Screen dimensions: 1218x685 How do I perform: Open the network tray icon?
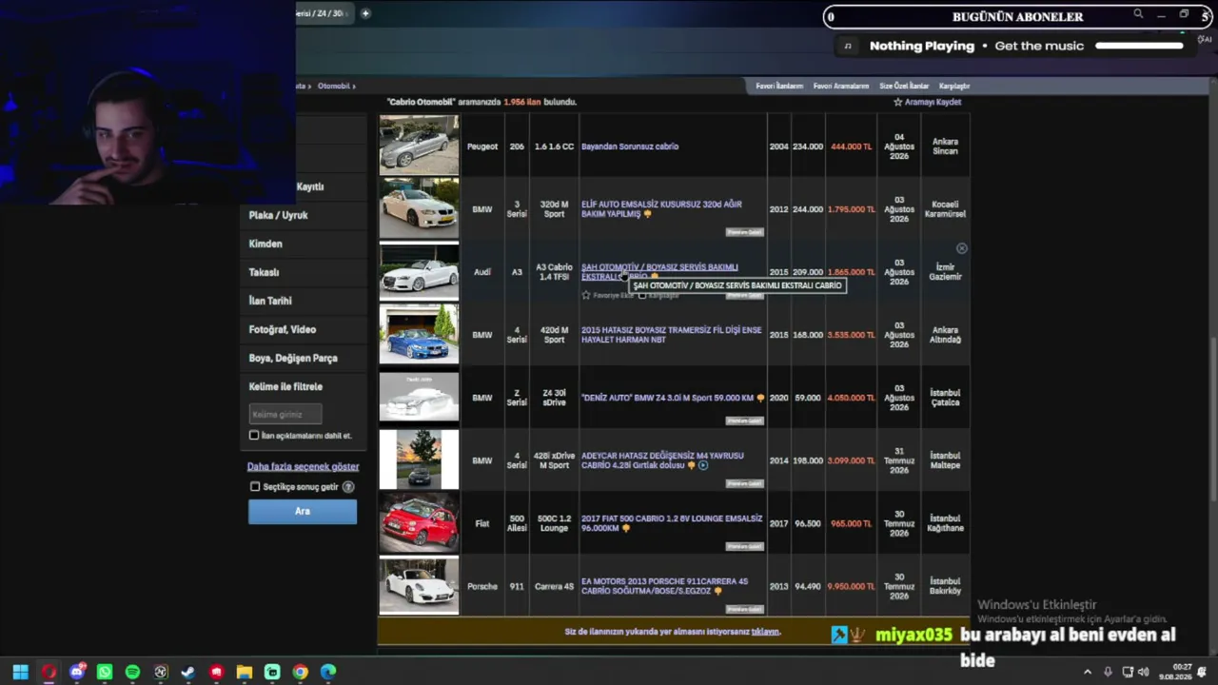point(1128,672)
